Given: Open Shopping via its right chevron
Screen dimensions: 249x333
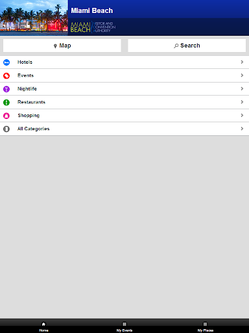Looking at the screenshot, I should click(x=242, y=115).
